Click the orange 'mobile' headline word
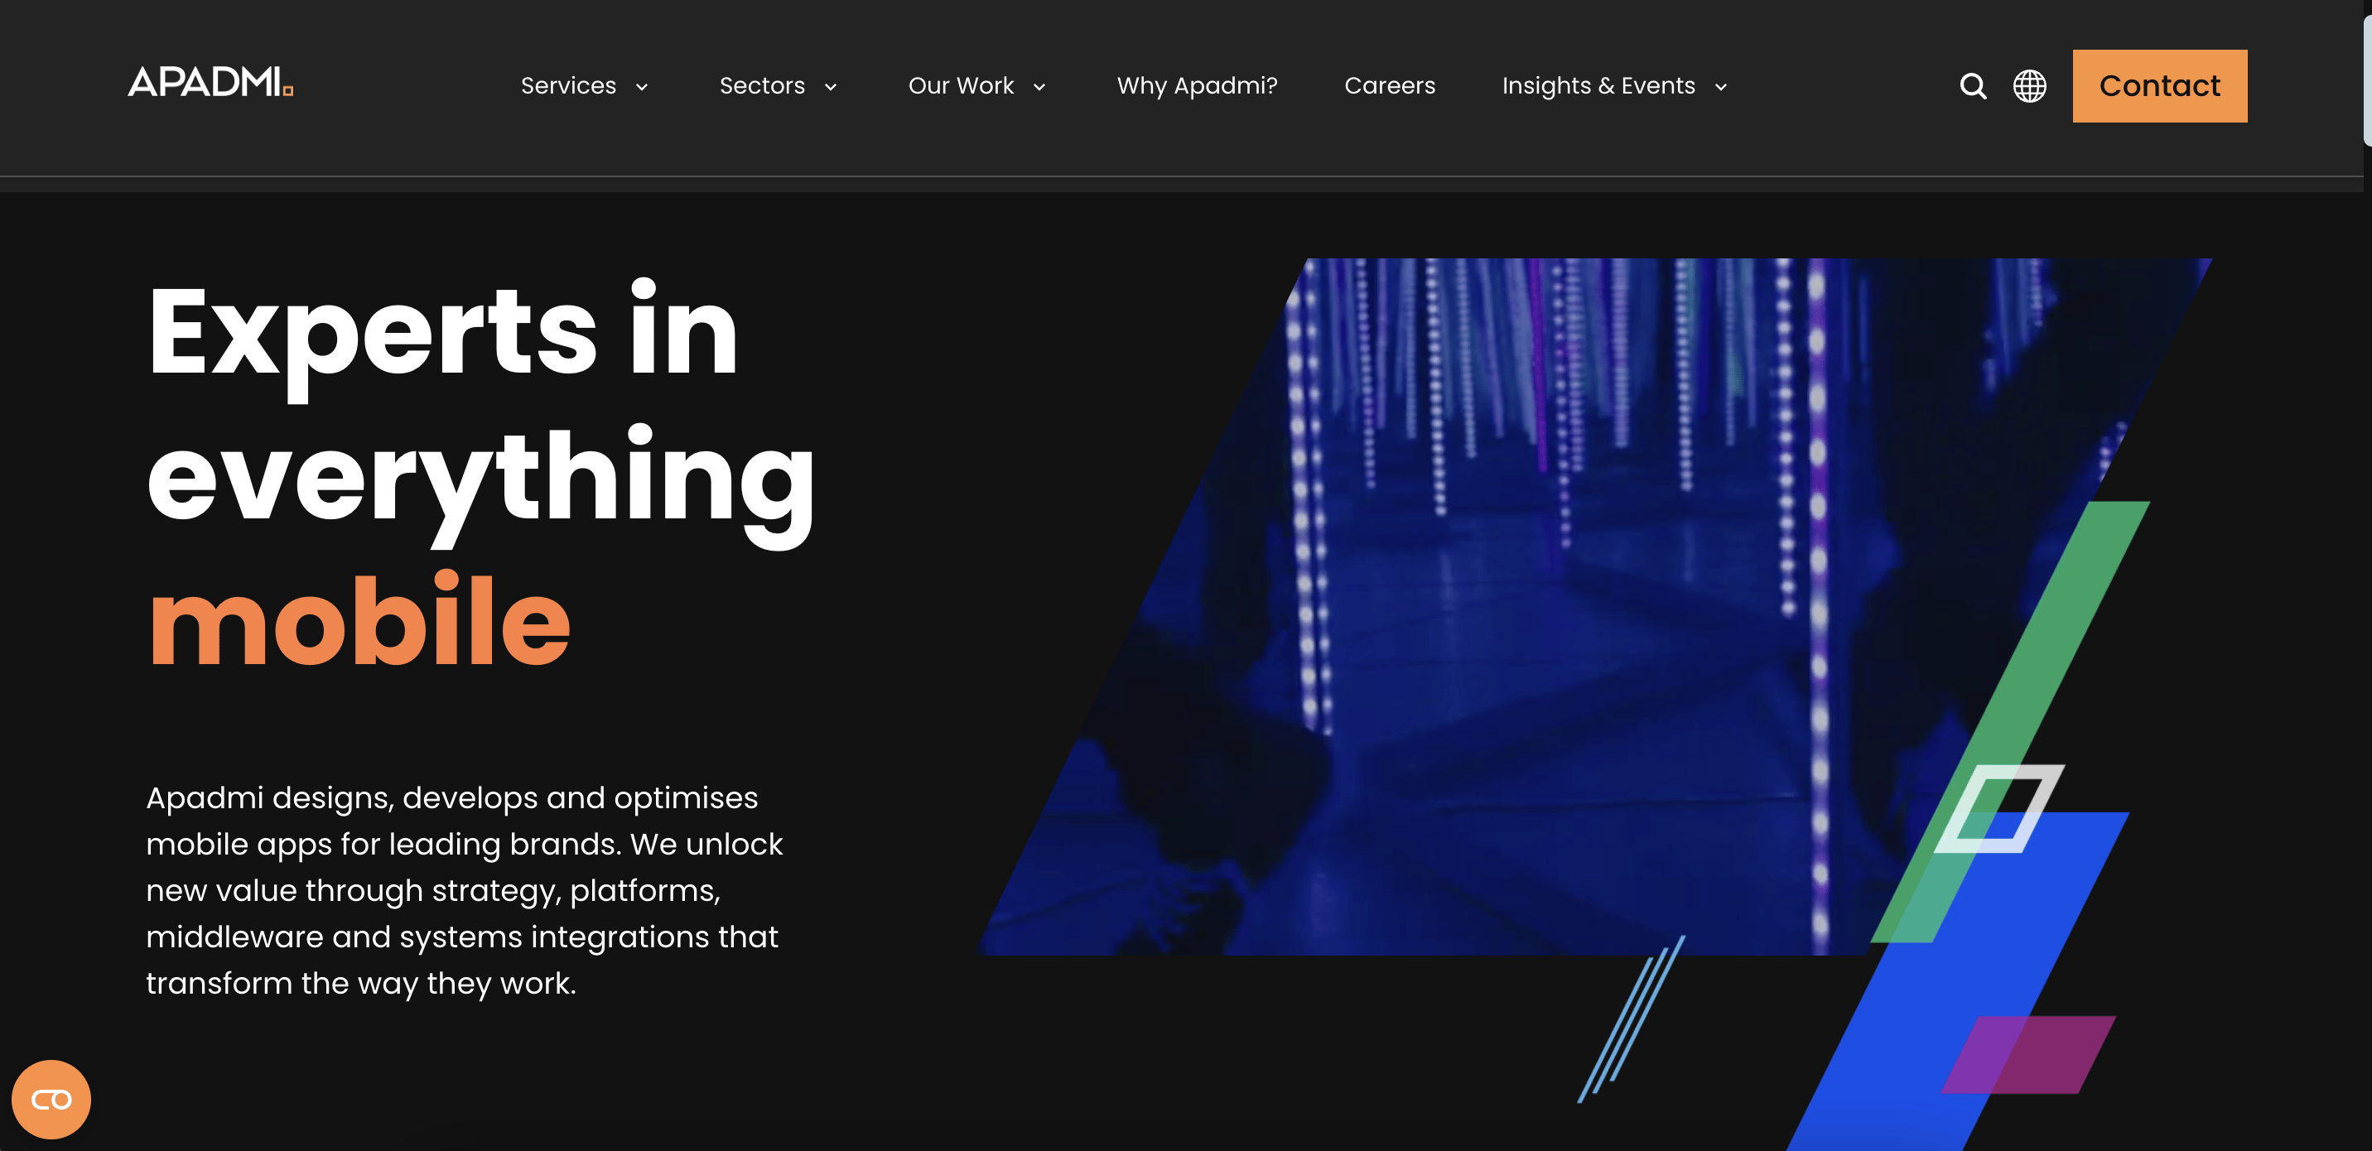Image resolution: width=2372 pixels, height=1151 pixels. tap(359, 622)
